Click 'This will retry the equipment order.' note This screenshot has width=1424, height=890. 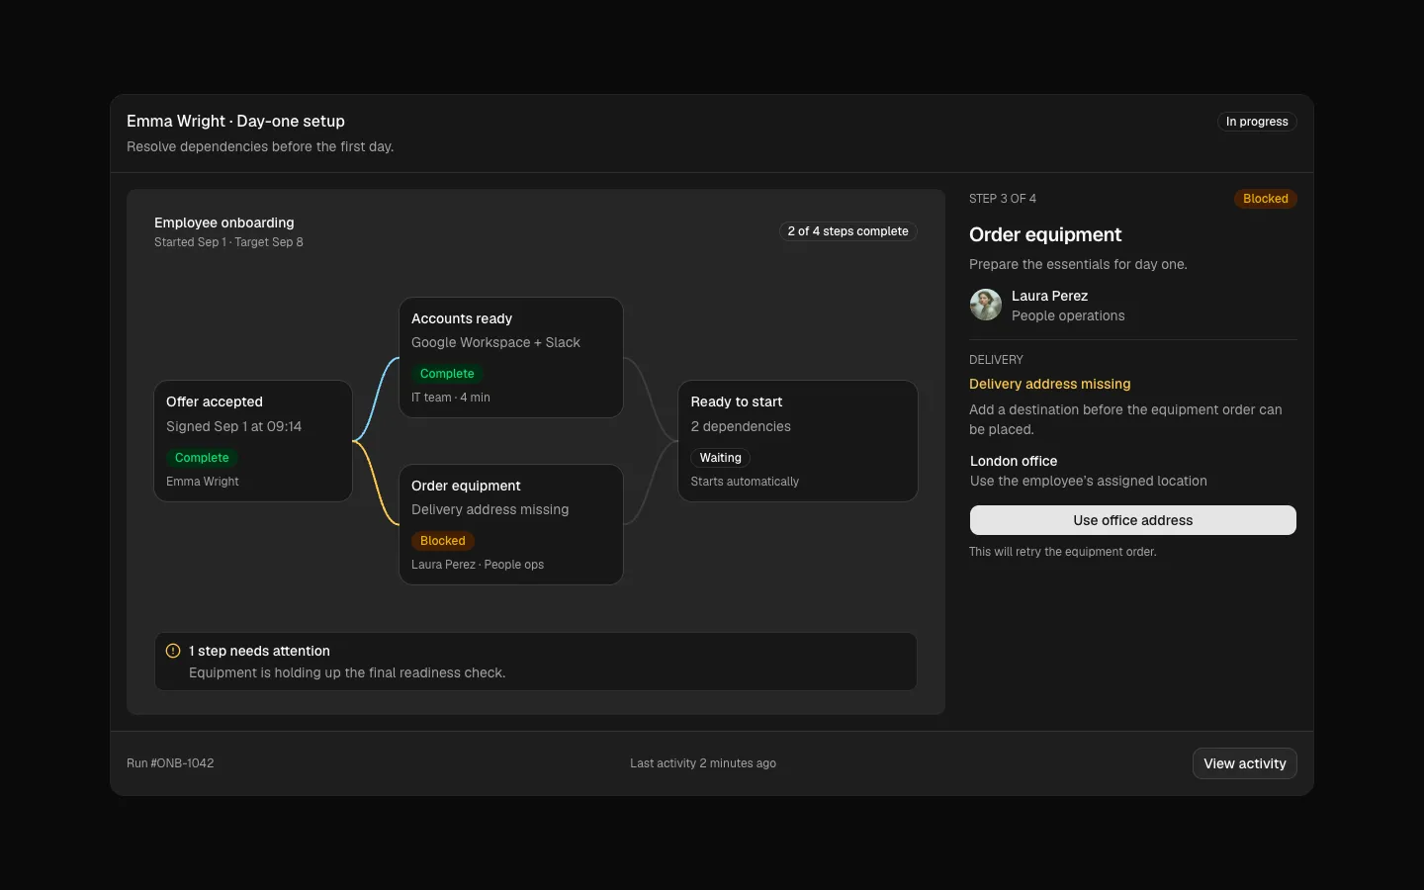(1063, 552)
